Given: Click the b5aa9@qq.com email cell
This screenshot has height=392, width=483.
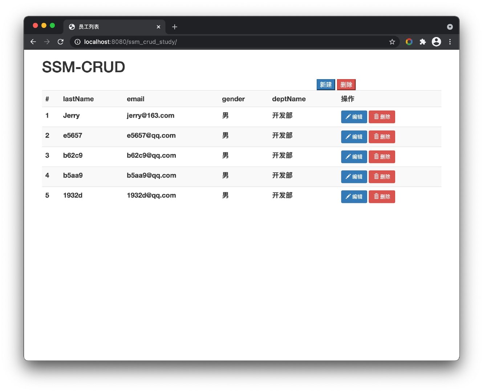Looking at the screenshot, I should click(151, 175).
